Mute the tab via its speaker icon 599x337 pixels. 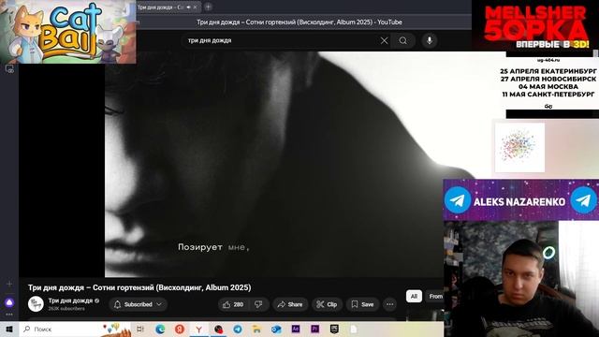tap(188, 7)
